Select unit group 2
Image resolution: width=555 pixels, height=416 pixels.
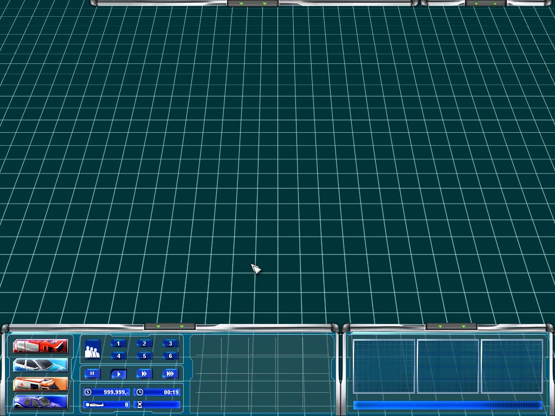point(144,343)
